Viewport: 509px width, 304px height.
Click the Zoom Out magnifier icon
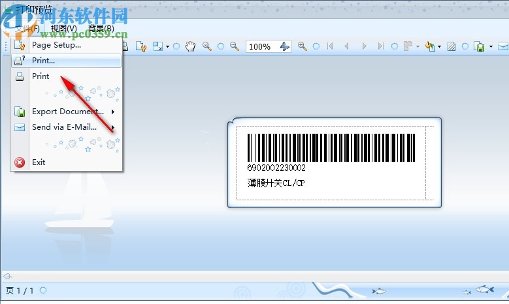pos(235,46)
